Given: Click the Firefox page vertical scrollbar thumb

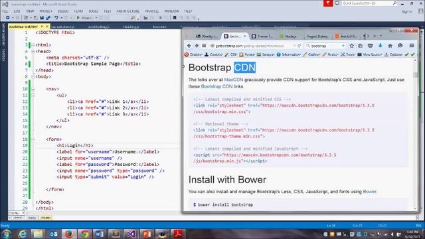Looking at the screenshot, I should coord(416,75).
